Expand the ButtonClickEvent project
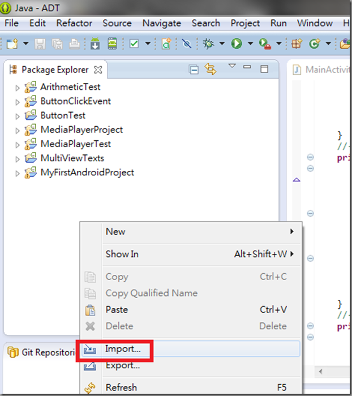Viewport: 352px width, 396px height. pyautogui.click(x=17, y=102)
